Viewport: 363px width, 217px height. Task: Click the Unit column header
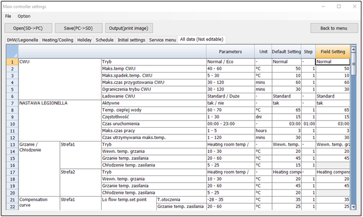[263, 52]
